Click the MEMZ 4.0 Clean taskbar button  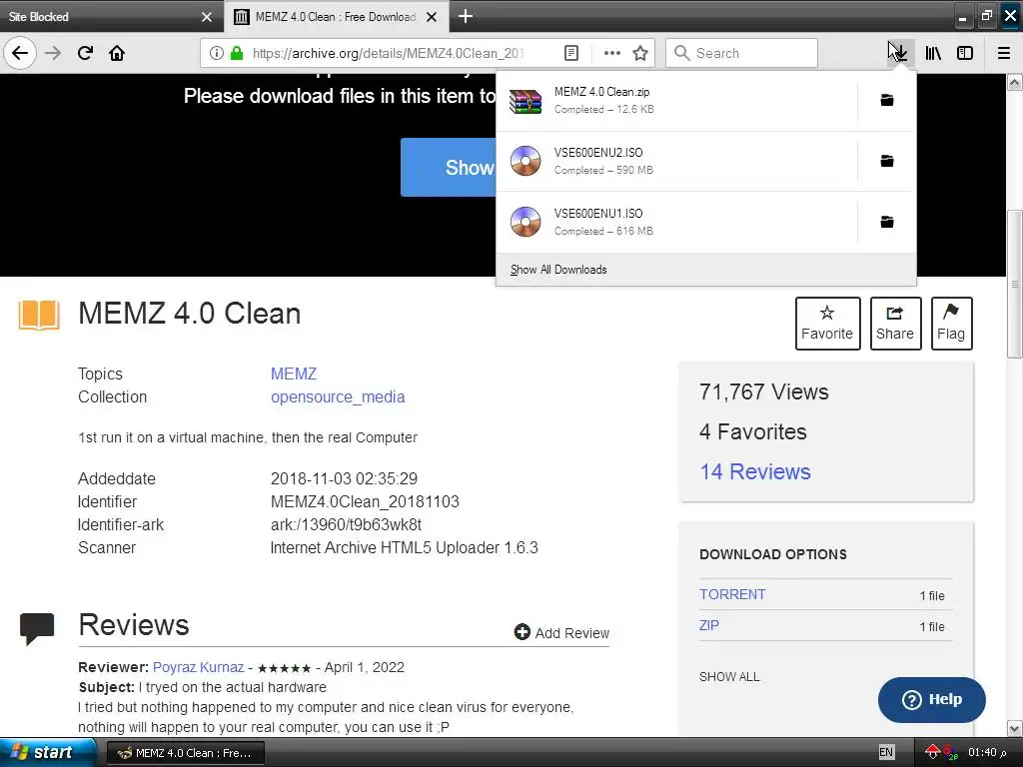(x=185, y=753)
